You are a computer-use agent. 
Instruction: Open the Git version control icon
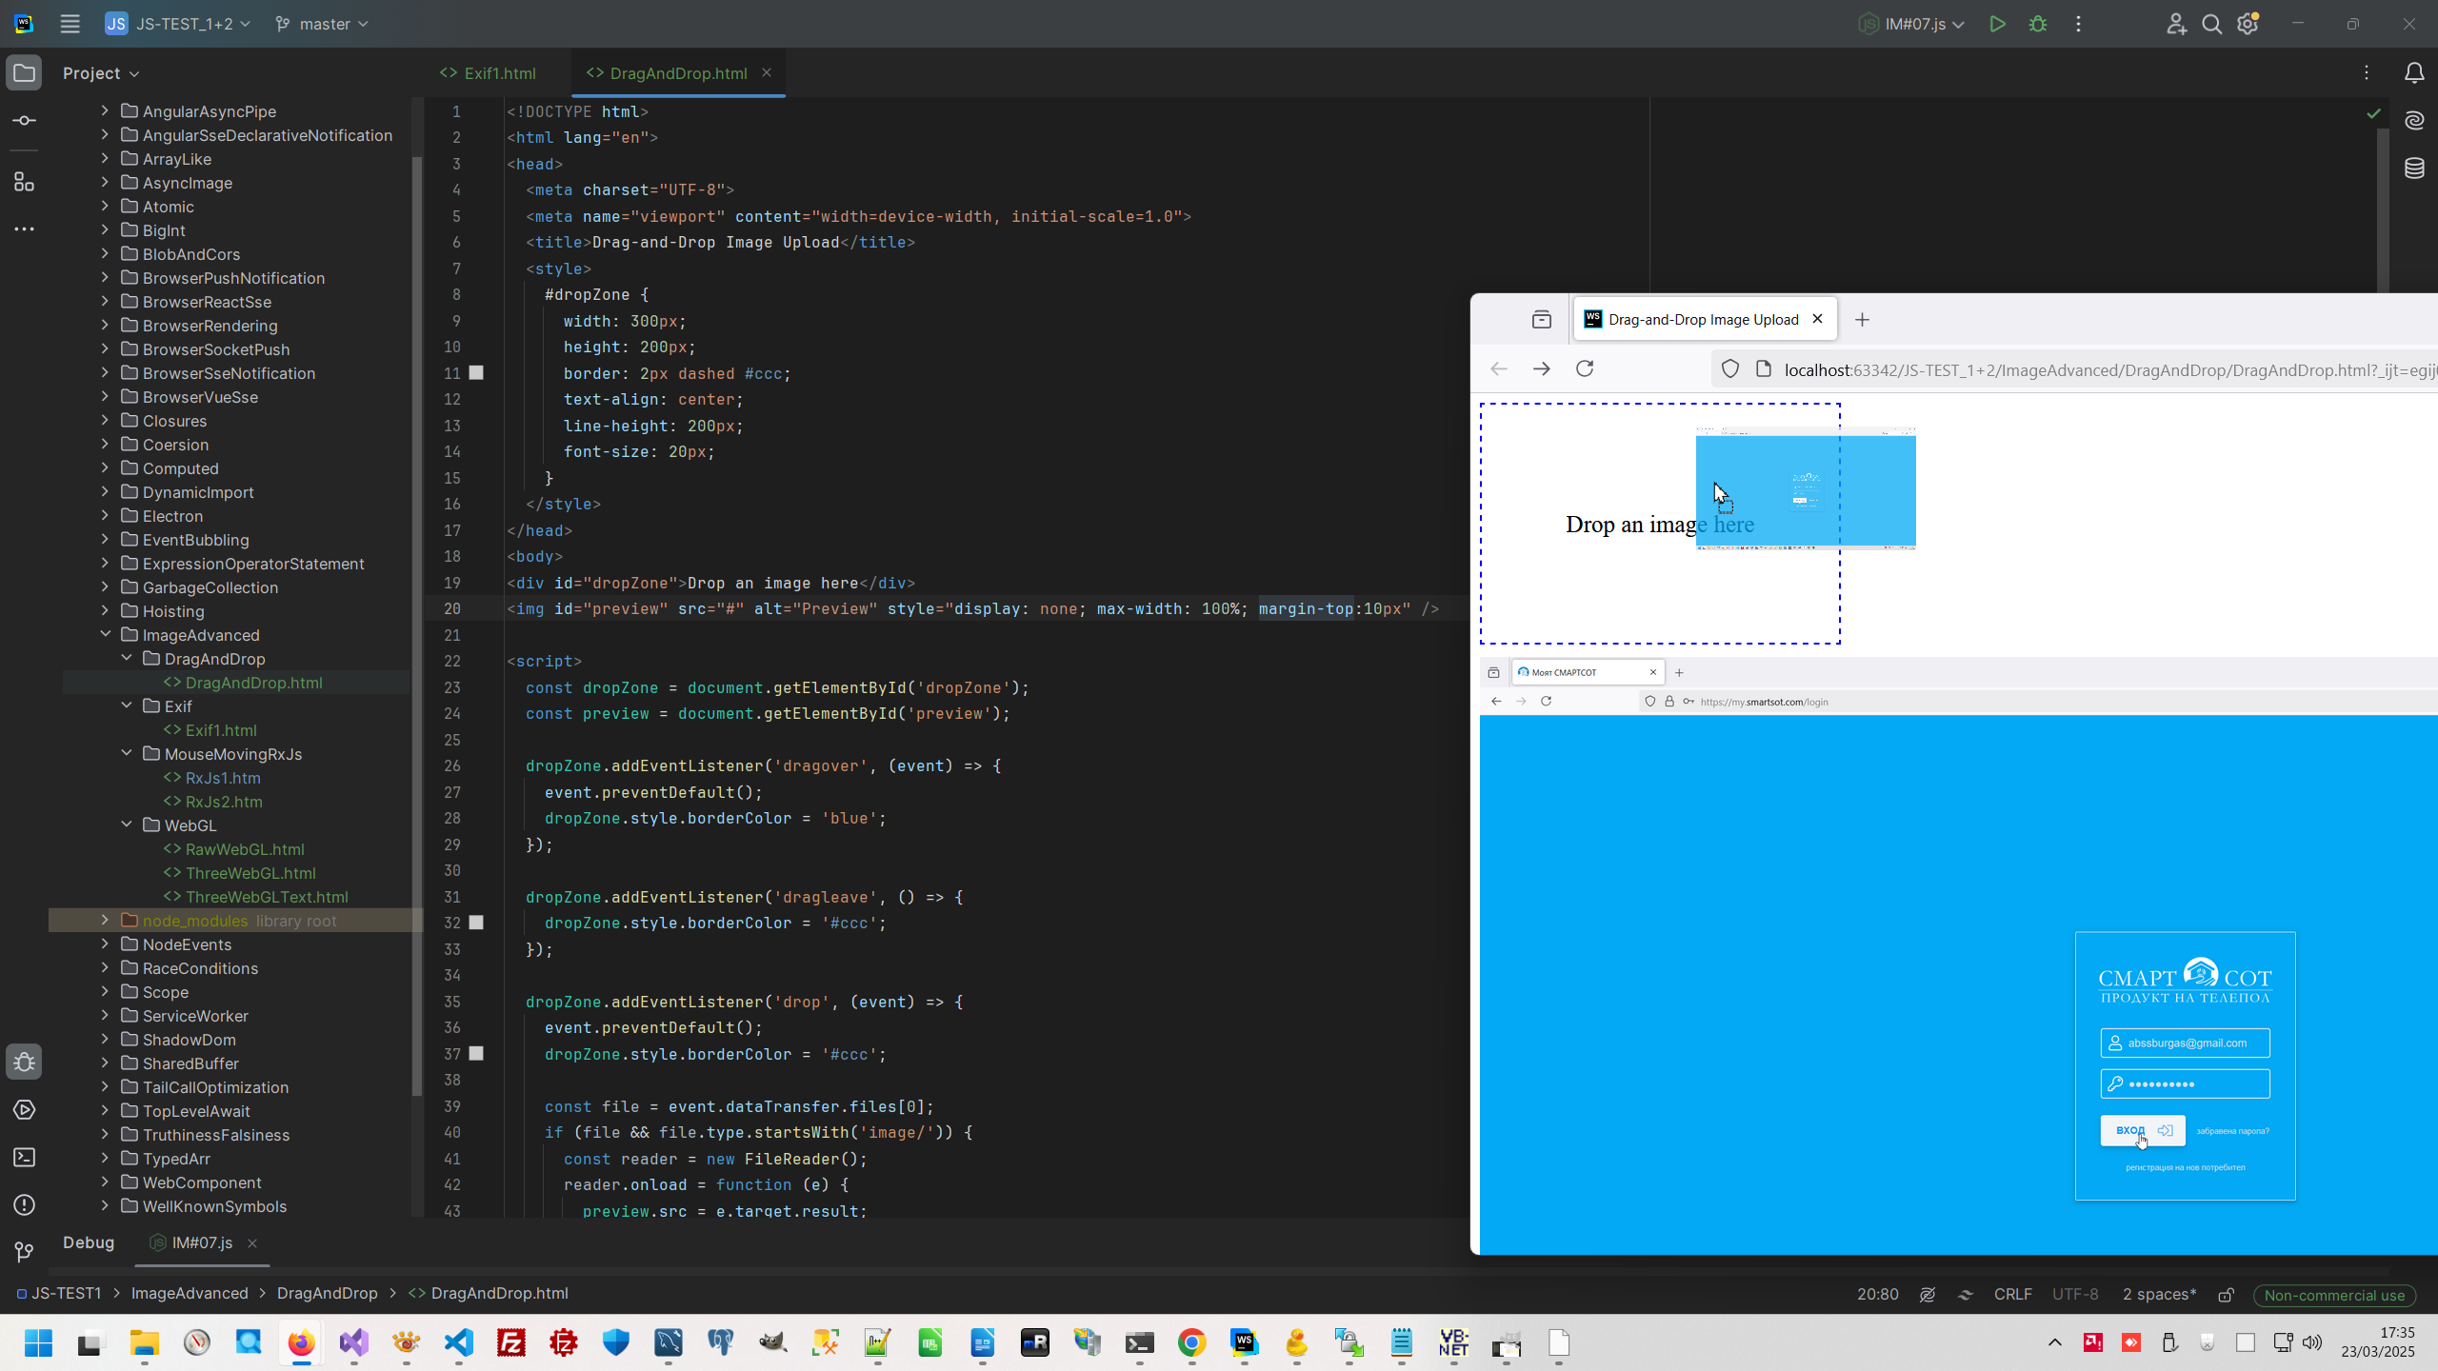pos(25,1252)
